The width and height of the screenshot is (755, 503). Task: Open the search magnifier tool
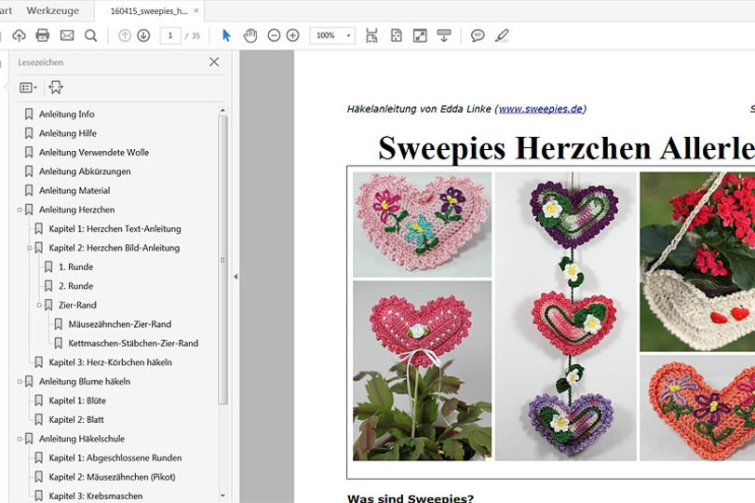click(x=91, y=35)
